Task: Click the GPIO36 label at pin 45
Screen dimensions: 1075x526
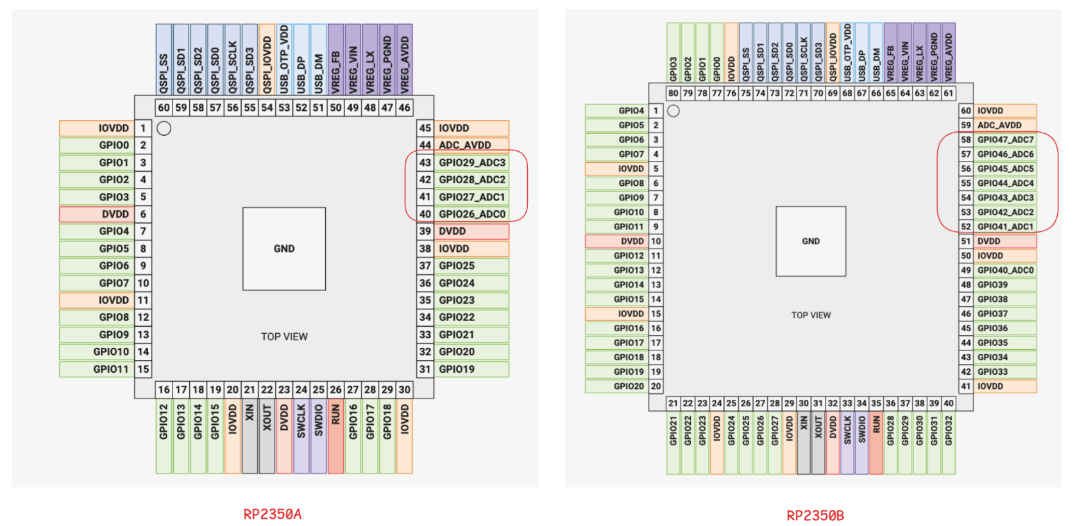Action: [1005, 328]
